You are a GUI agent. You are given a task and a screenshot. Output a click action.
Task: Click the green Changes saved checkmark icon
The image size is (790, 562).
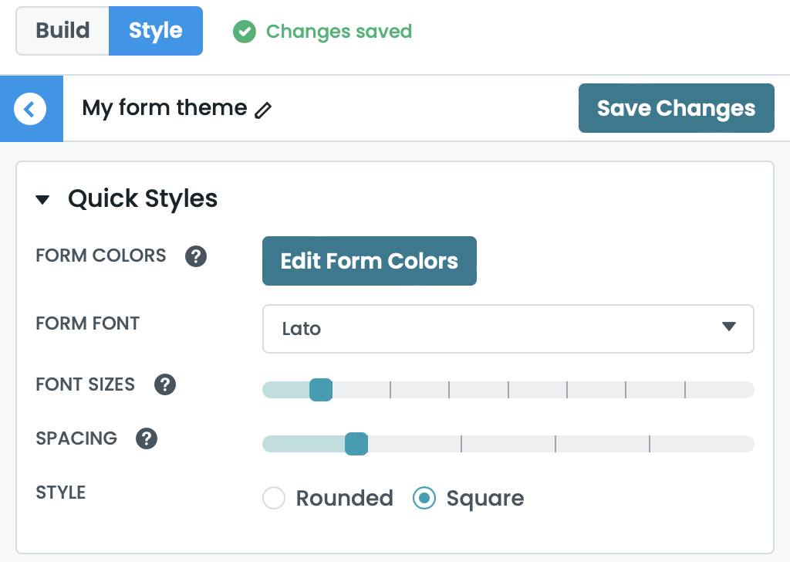tap(245, 32)
